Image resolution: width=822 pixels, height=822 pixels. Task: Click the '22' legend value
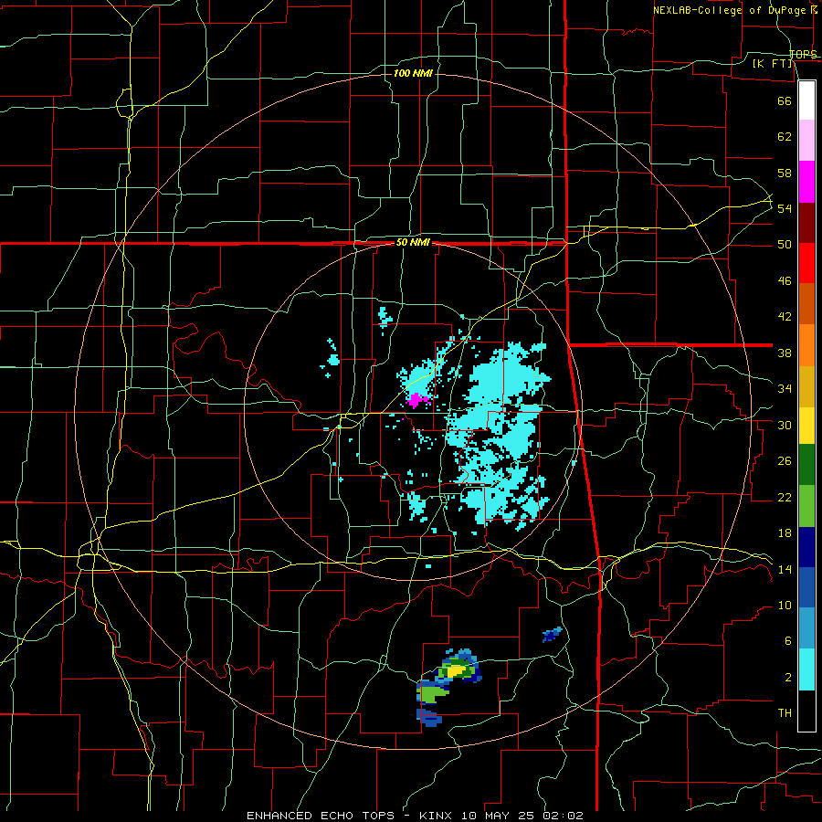785,497
